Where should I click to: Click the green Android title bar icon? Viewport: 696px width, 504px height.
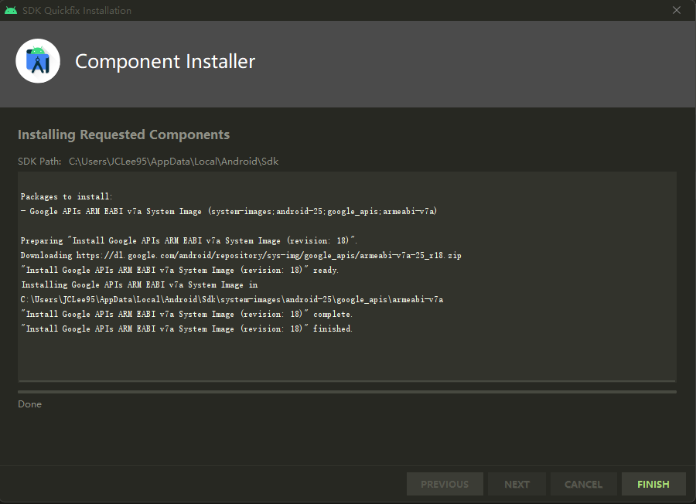tap(11, 10)
